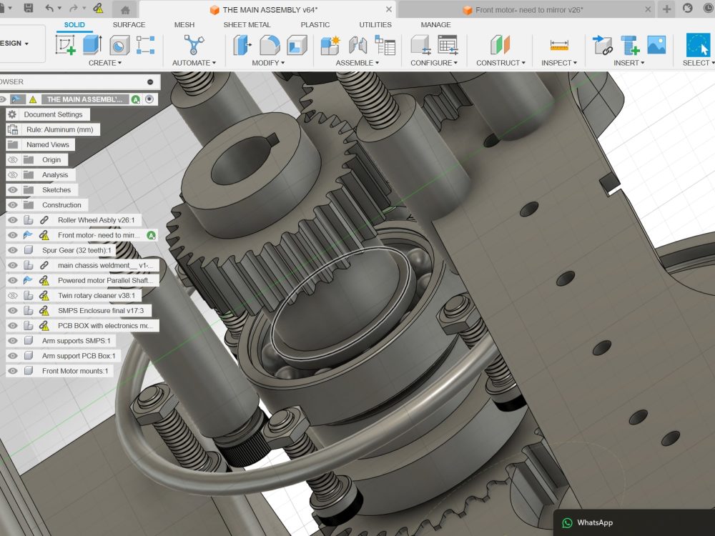This screenshot has height=536, width=715.
Task: Click the Redo arrow
Action: click(x=73, y=8)
